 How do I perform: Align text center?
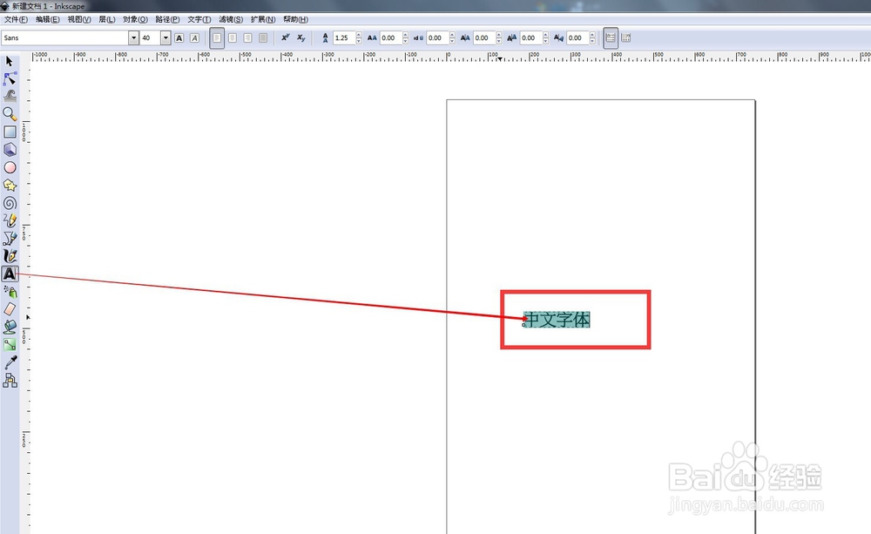click(233, 37)
